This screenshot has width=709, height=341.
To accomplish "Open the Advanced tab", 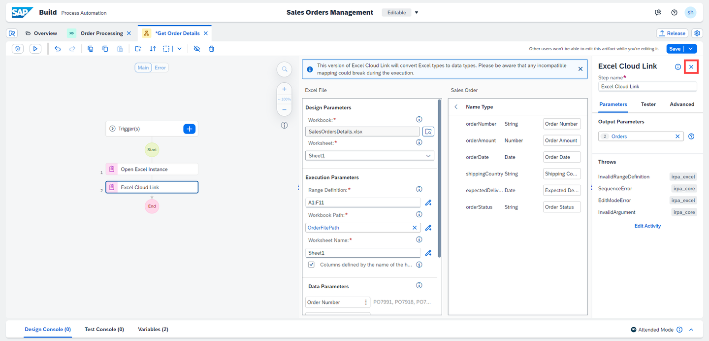I will click(x=682, y=104).
